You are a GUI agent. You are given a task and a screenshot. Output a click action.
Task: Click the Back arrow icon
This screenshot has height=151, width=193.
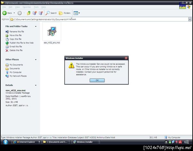click(x=5, y=13)
